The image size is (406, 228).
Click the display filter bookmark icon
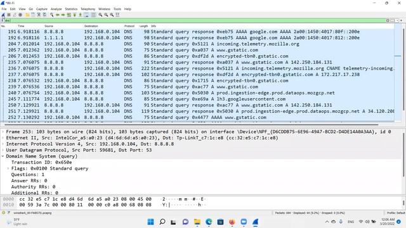[x=3, y=20]
